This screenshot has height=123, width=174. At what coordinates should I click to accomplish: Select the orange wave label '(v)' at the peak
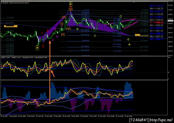coord(71,10)
